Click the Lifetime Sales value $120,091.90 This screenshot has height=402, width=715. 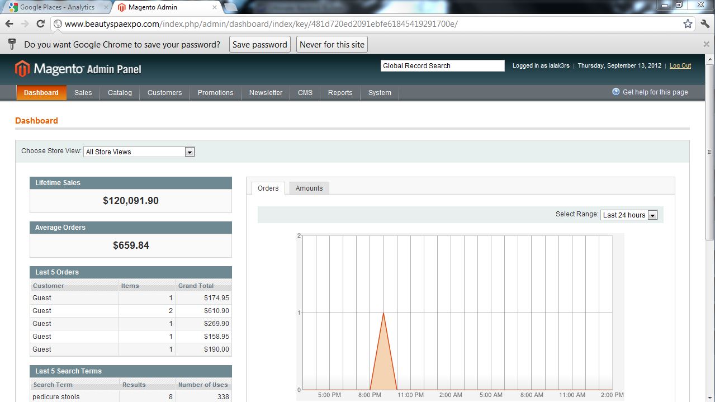(131, 201)
